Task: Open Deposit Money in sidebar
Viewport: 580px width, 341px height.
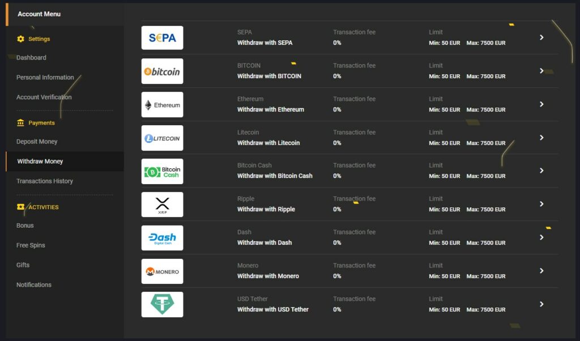Action: coord(37,142)
